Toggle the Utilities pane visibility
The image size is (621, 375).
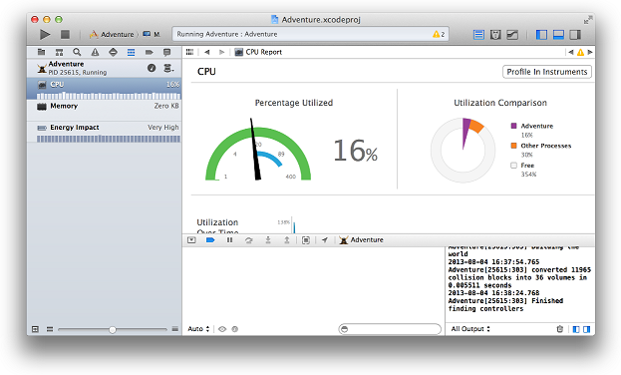coord(575,35)
